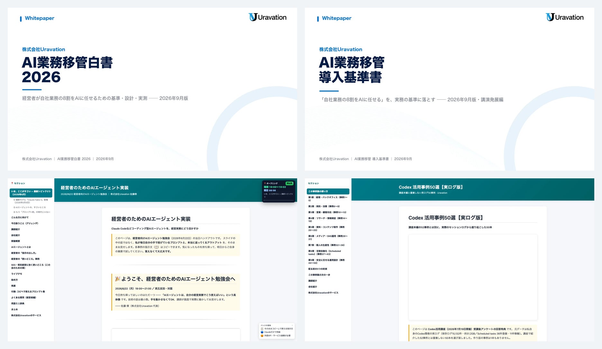Viewport: 602px width, 349px height.
Task: Click the orange 外部API badge dot
Action: (262, 336)
